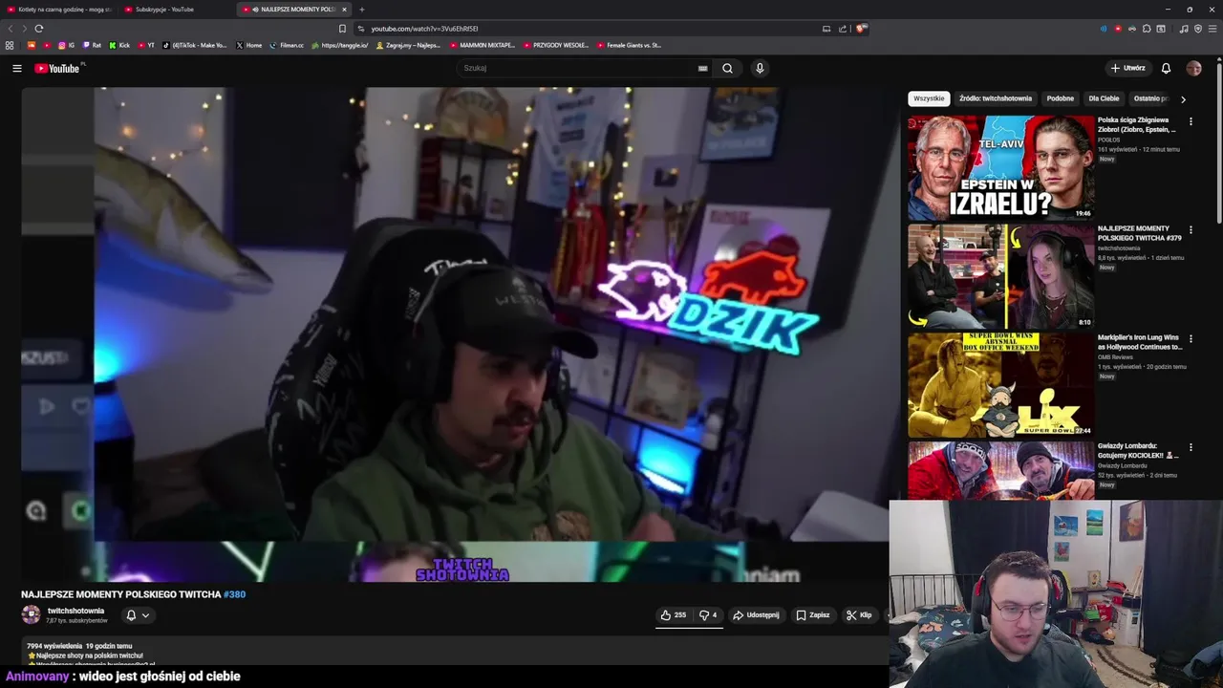The height and width of the screenshot is (688, 1223).
Task: Switch to Kotlety na czarną godzinę tab
Action: point(58,10)
